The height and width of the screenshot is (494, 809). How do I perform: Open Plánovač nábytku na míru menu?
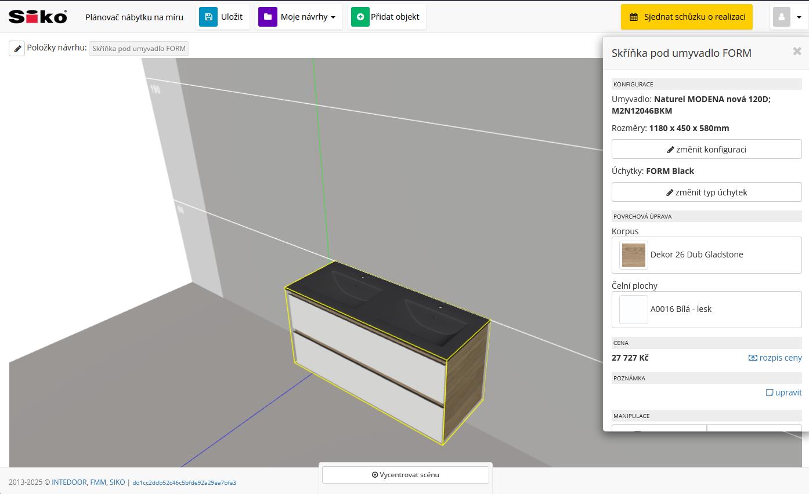135,17
